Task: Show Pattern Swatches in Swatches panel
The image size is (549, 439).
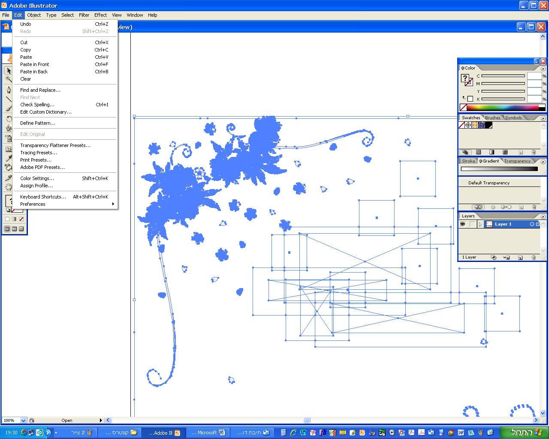Action: [505, 152]
